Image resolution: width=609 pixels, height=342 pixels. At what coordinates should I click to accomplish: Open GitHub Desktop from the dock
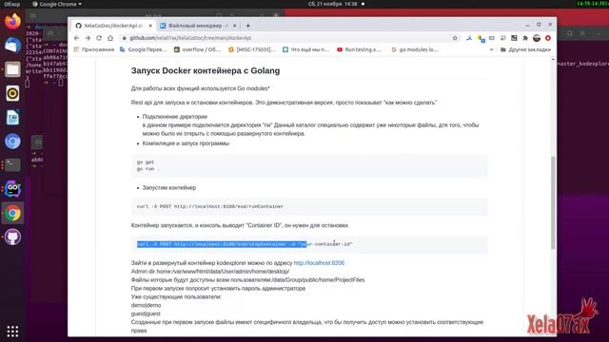12,237
